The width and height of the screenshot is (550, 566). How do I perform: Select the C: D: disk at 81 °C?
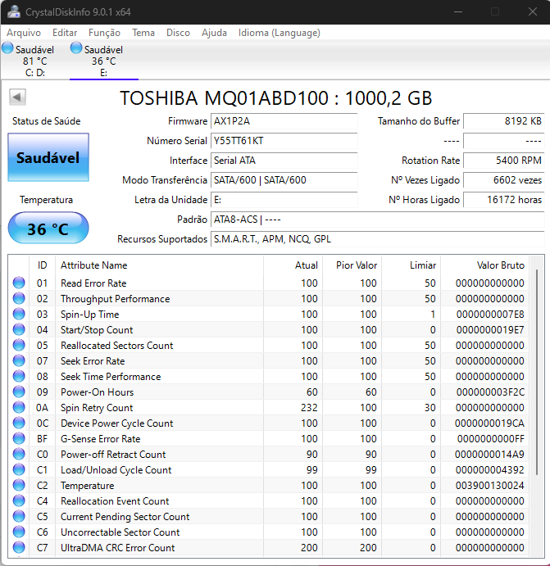[x=34, y=61]
